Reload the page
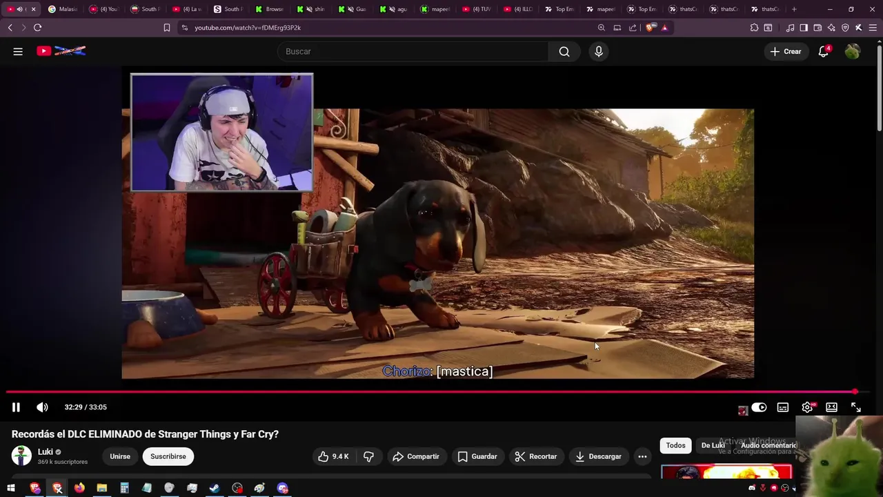Viewport: 883px width, 497px height. 37,28
